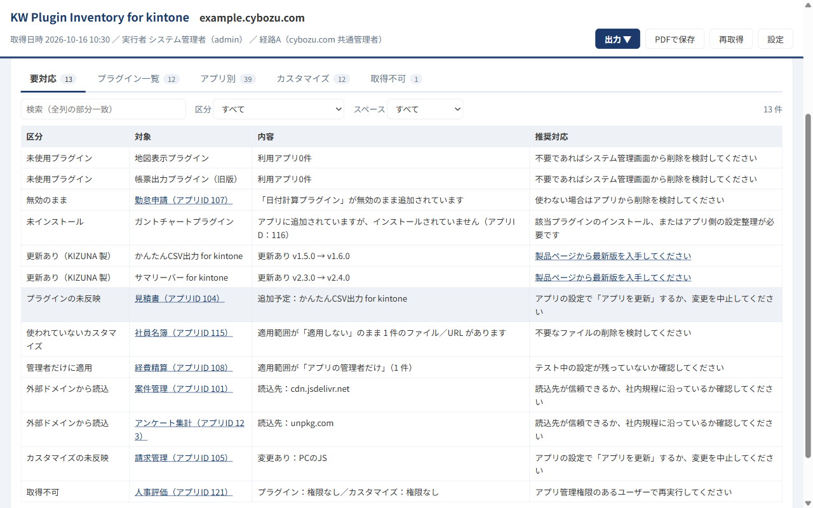The height and width of the screenshot is (508, 813).
Task: Click the 推奨対応 column header
Action: click(x=656, y=137)
